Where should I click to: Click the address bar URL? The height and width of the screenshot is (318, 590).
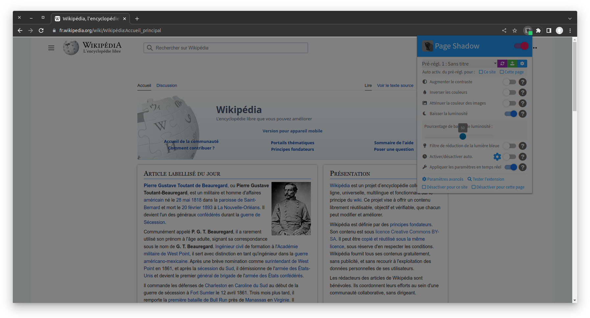[x=110, y=30]
